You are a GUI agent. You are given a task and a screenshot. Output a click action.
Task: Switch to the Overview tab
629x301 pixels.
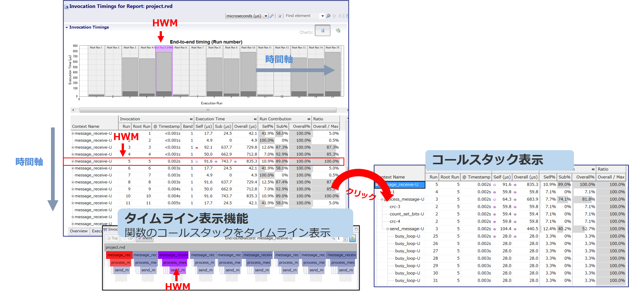point(79,231)
